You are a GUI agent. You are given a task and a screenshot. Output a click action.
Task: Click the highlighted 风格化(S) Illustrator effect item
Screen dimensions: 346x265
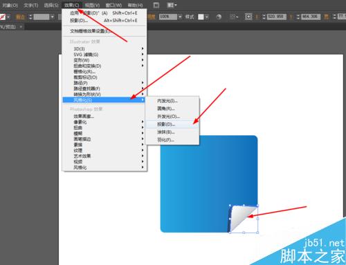pos(104,100)
